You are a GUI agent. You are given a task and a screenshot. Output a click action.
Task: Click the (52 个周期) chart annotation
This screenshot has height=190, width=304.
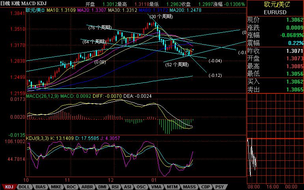tap(177, 65)
